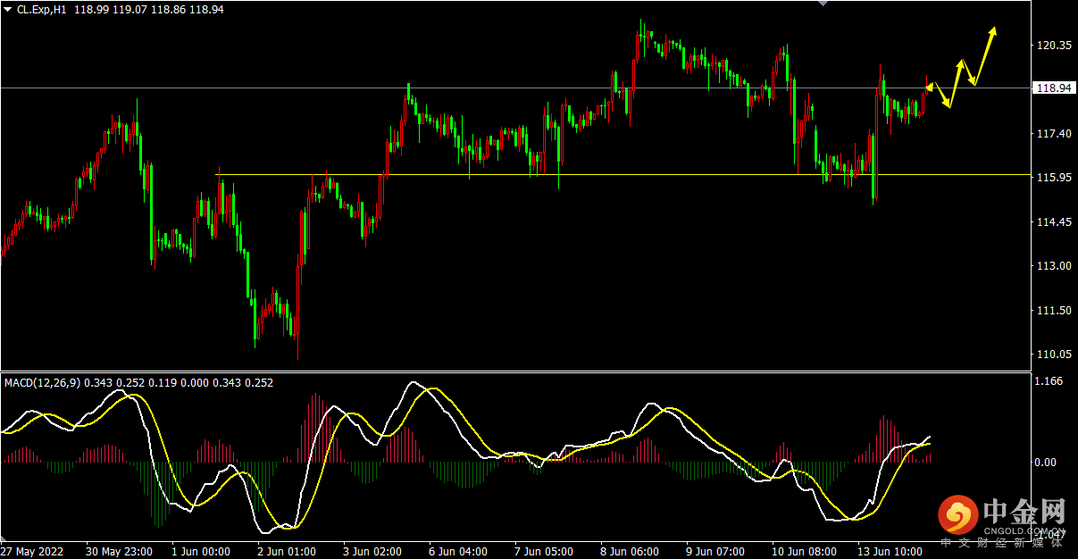1078x559 pixels.
Task: Click the 6 Jun 04:00 time label
Action: point(458,552)
